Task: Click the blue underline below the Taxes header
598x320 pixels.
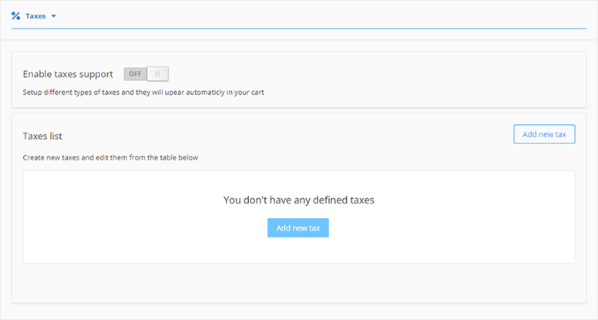Action: point(308,29)
